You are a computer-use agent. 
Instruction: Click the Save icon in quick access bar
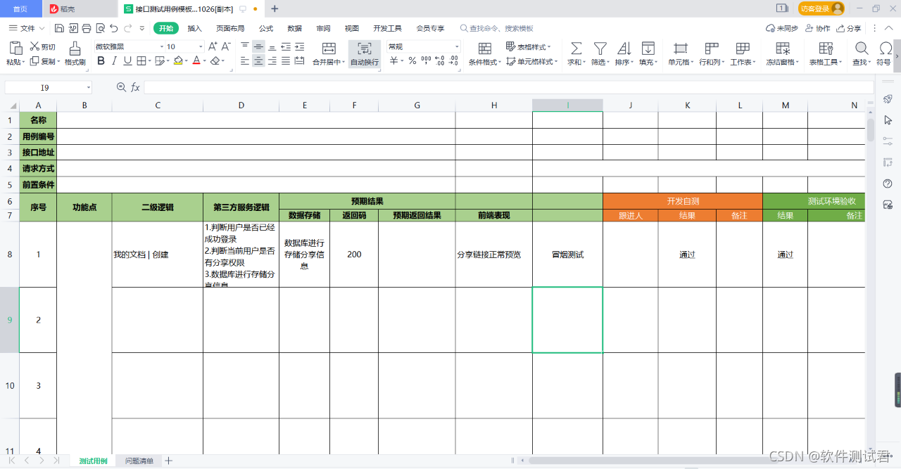point(59,28)
